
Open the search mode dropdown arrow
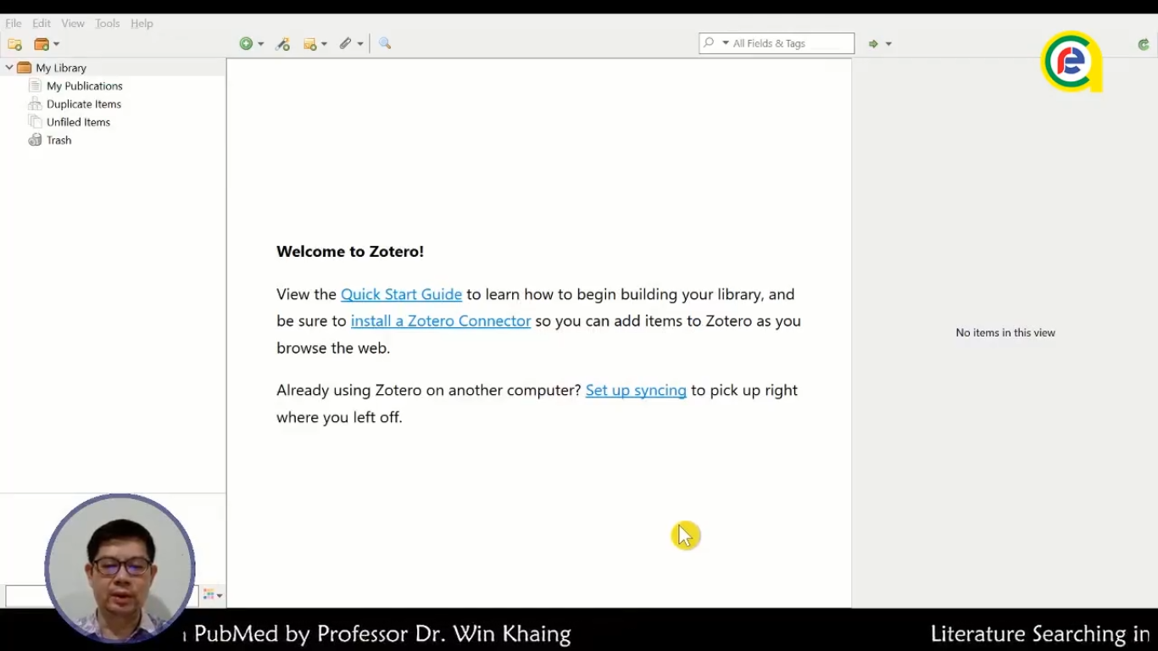[x=726, y=43]
